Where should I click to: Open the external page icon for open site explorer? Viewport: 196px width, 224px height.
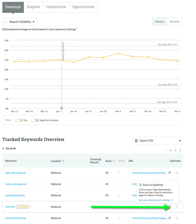pos(170,173)
